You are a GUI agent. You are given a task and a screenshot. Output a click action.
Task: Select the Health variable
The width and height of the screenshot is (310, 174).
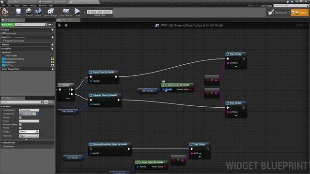[x=8, y=53]
